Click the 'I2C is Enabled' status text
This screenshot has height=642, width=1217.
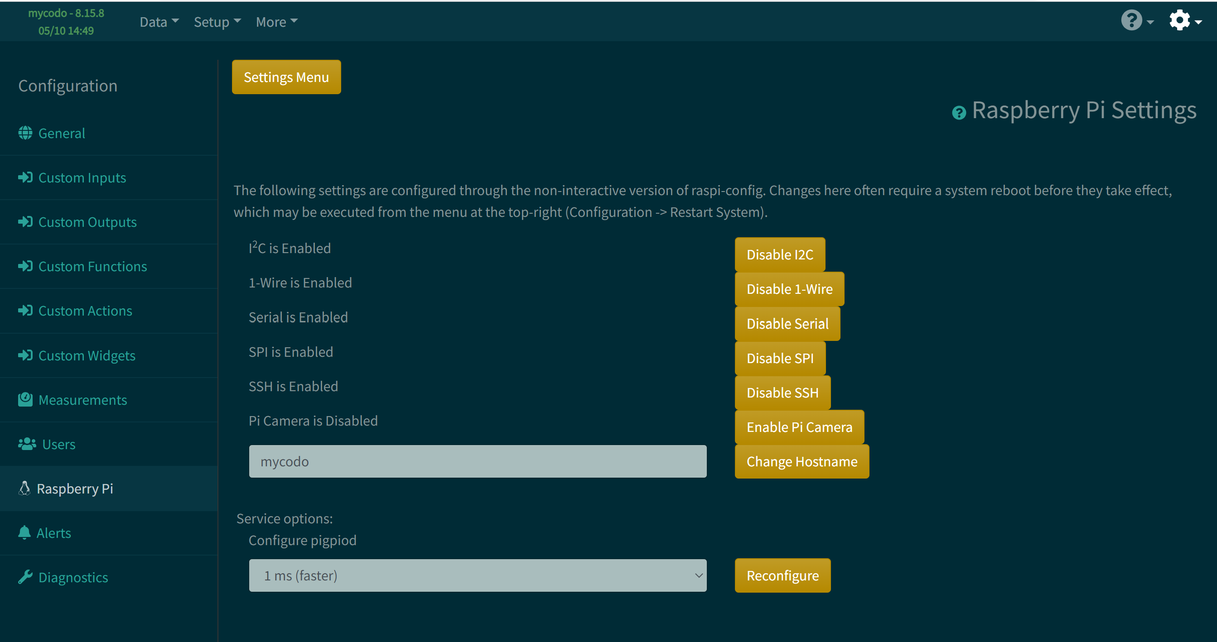(290, 247)
